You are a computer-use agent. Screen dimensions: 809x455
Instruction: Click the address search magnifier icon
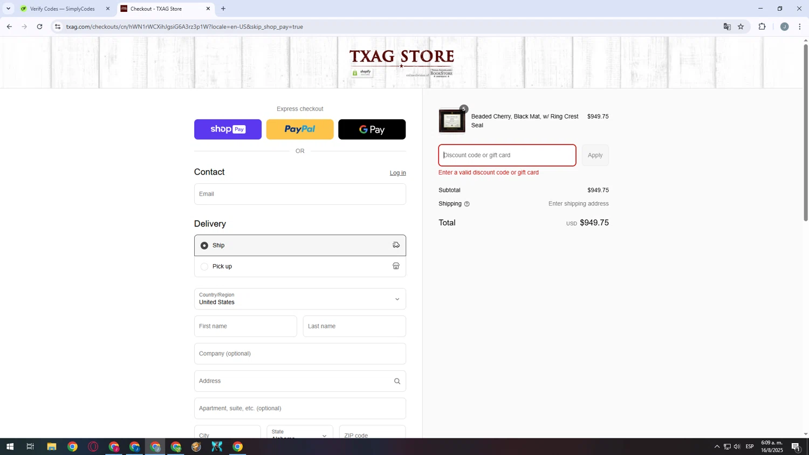pyautogui.click(x=397, y=381)
